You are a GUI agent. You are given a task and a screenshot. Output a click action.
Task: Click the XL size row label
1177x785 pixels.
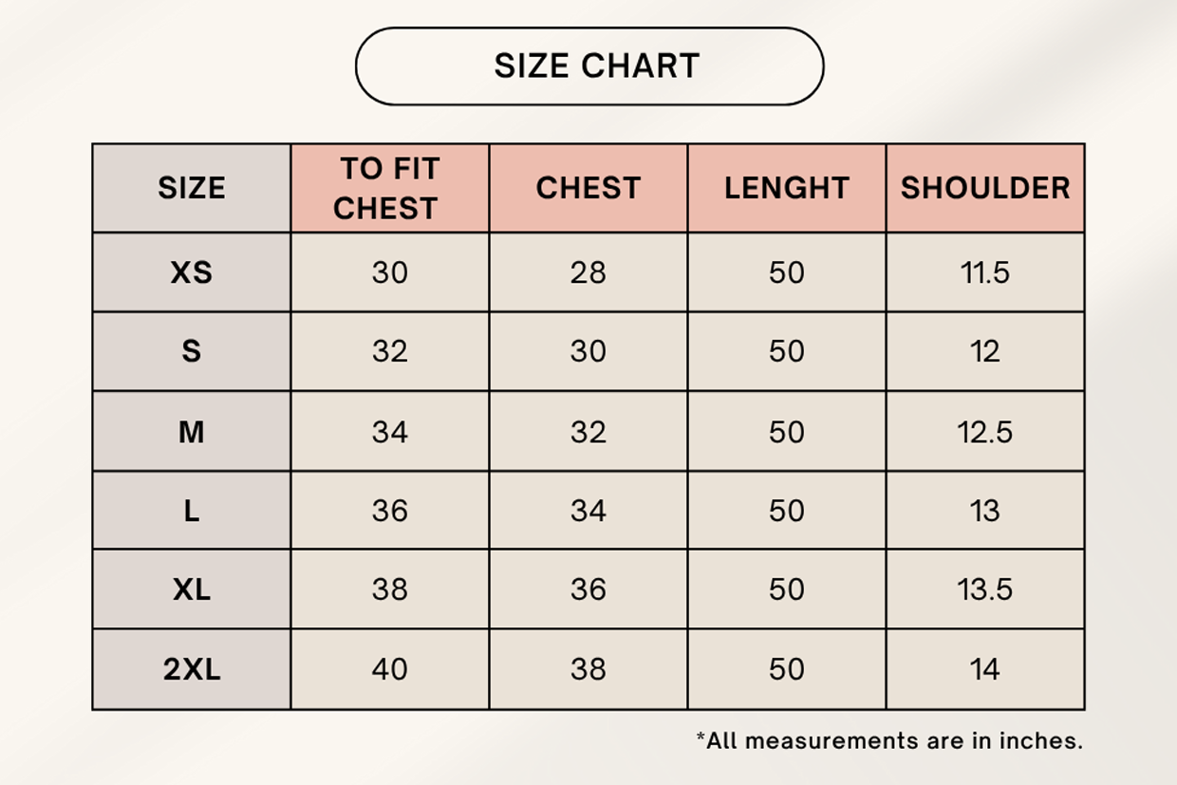[x=192, y=590]
